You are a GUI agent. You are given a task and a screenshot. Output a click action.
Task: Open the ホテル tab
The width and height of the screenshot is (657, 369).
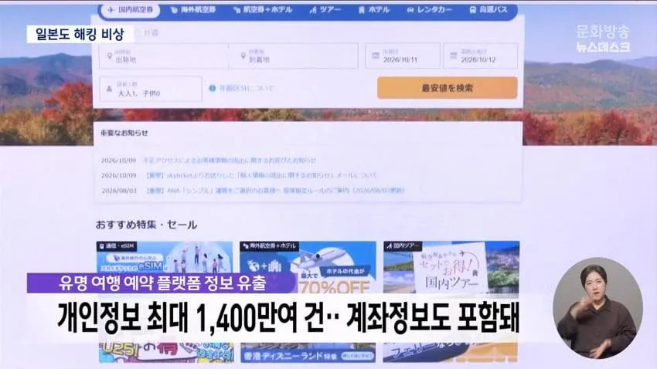click(x=374, y=9)
